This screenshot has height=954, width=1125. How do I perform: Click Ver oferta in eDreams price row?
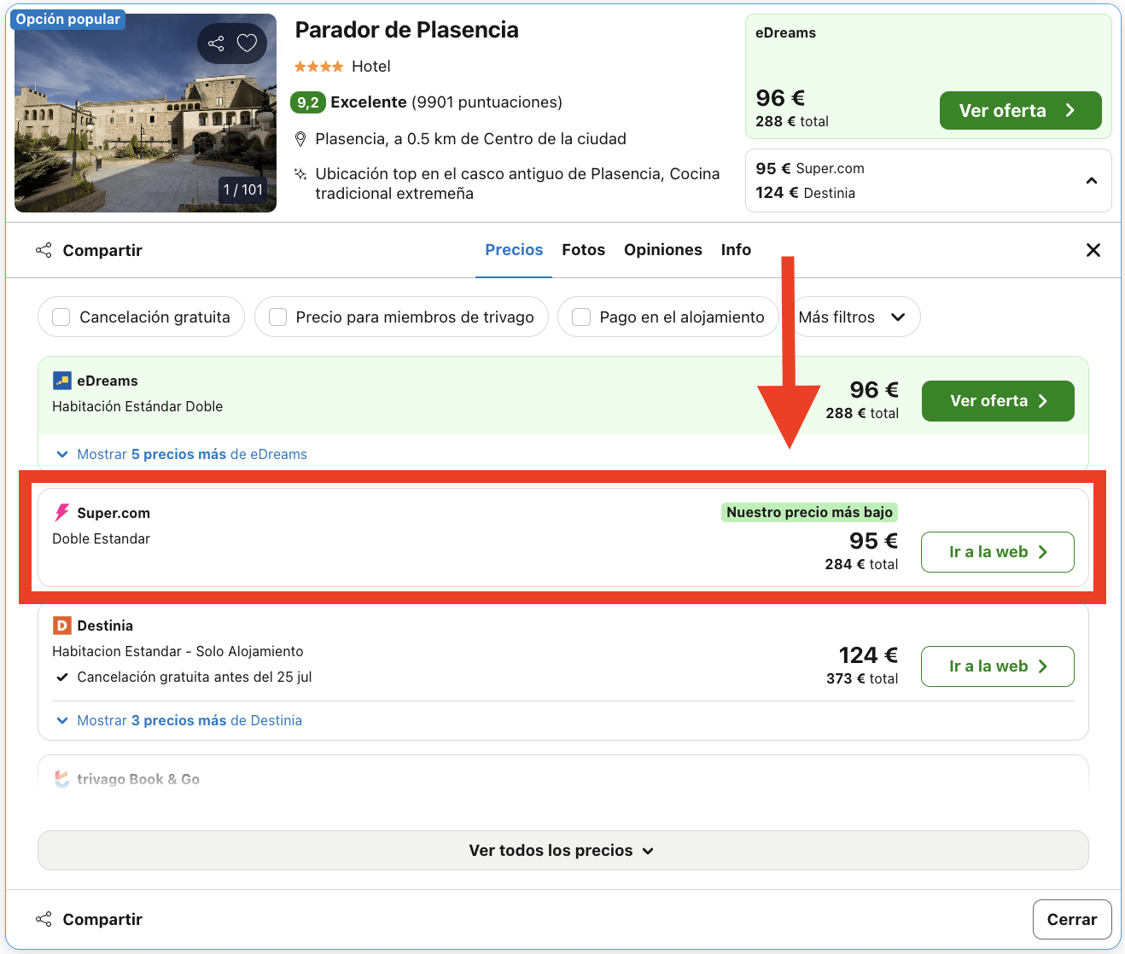click(998, 401)
